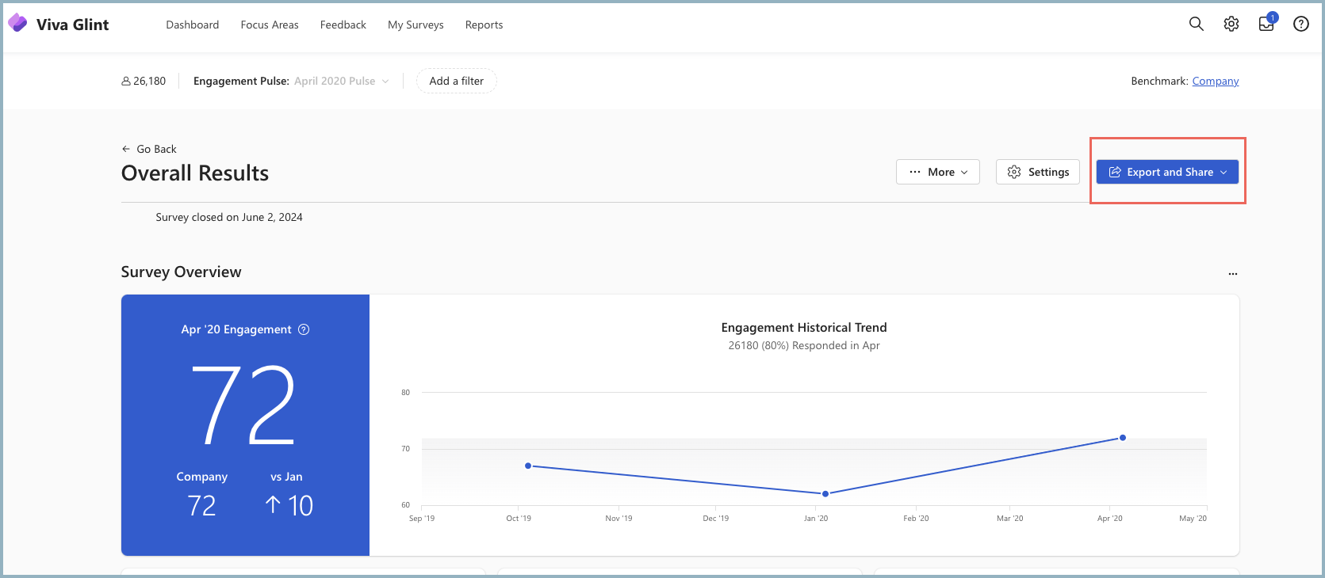
Task: Open Reports in navigation
Action: [484, 25]
